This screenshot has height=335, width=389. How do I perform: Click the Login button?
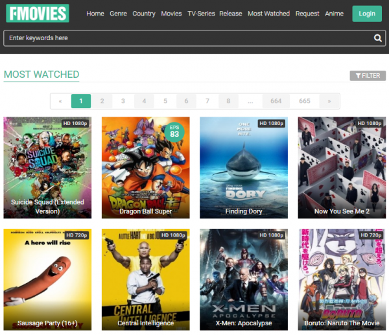point(367,14)
